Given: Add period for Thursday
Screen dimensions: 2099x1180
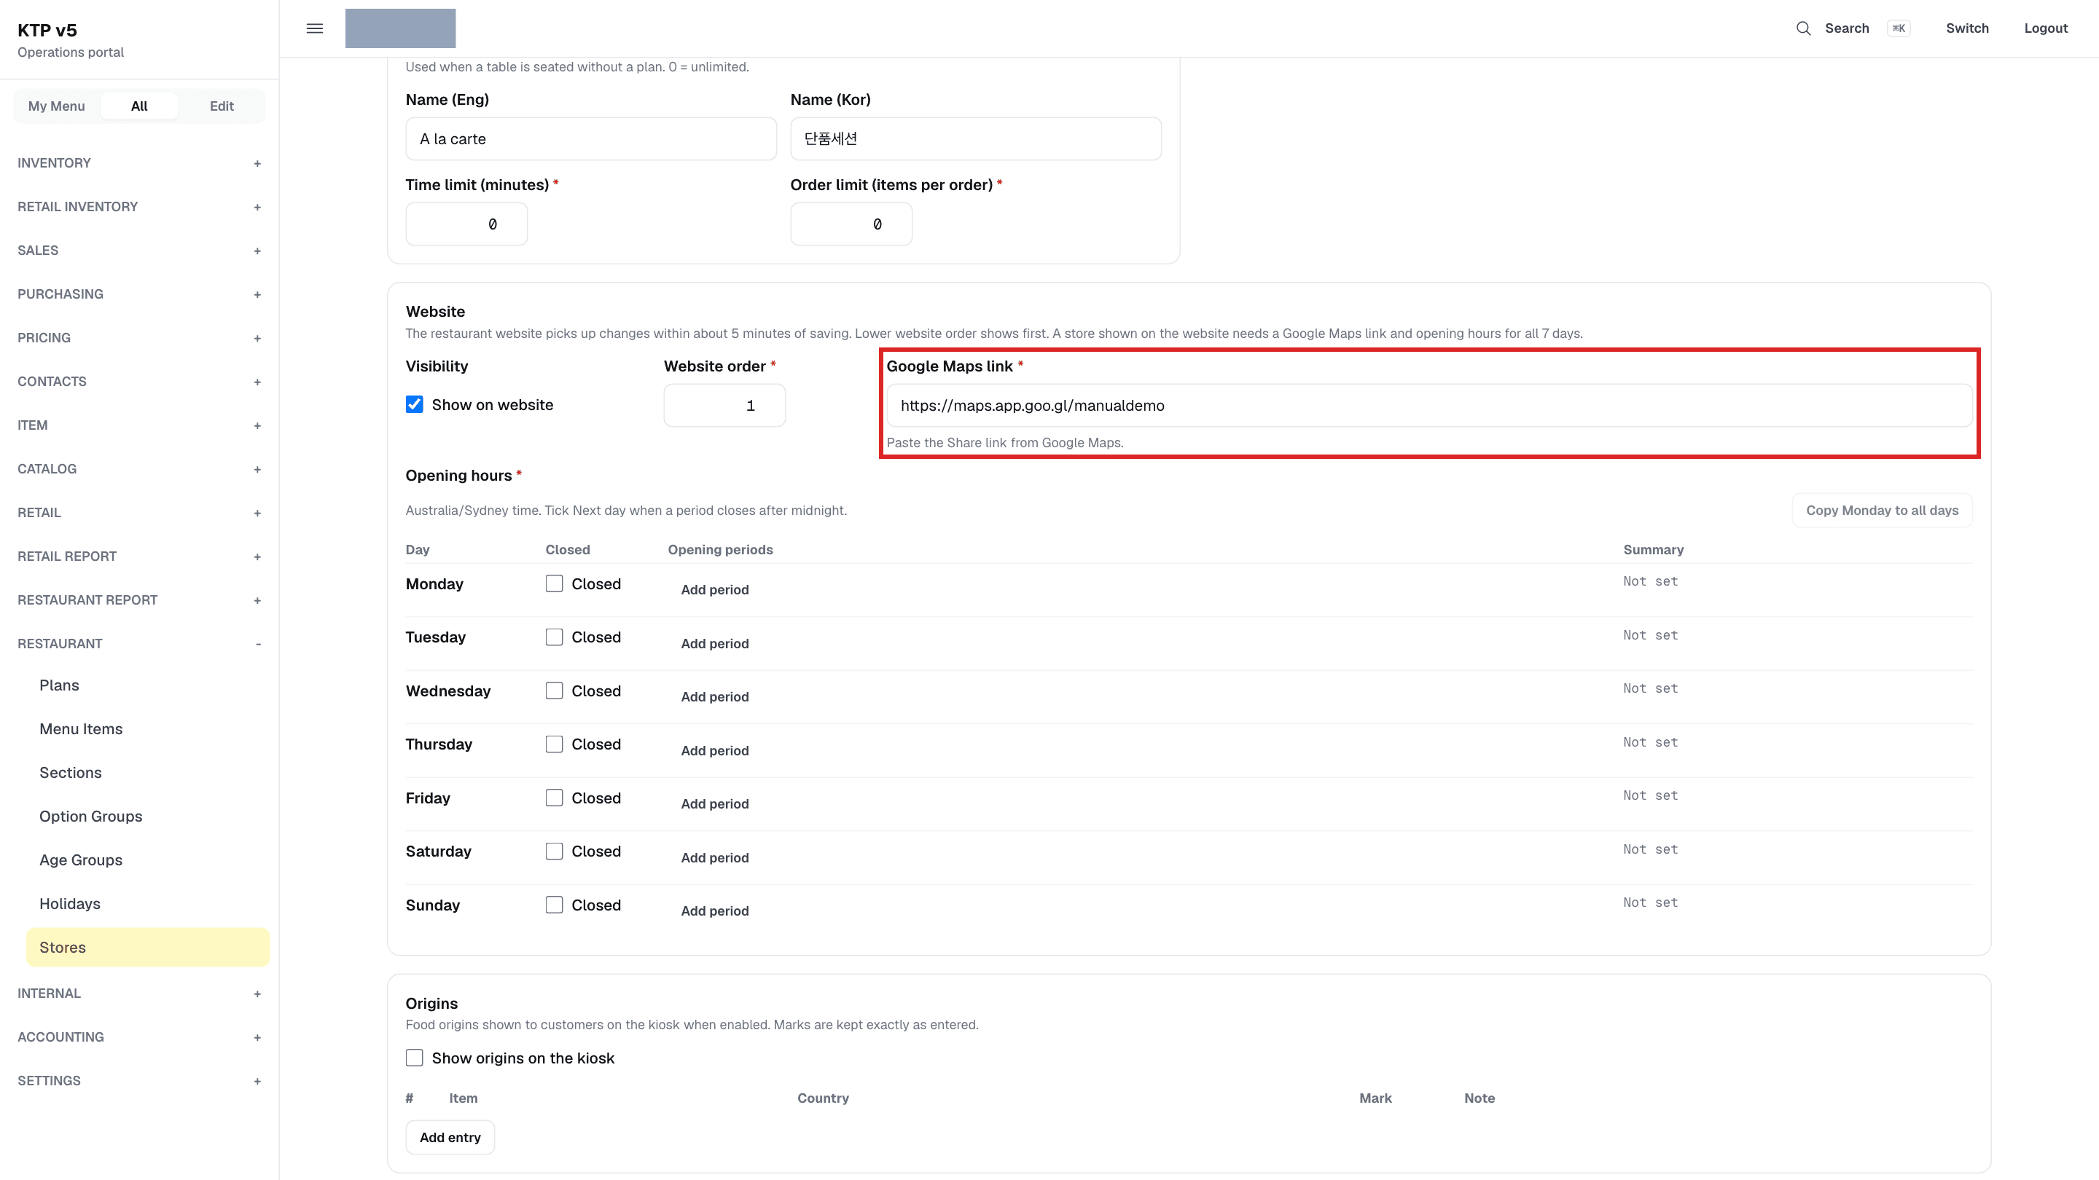Looking at the screenshot, I should click(x=714, y=751).
